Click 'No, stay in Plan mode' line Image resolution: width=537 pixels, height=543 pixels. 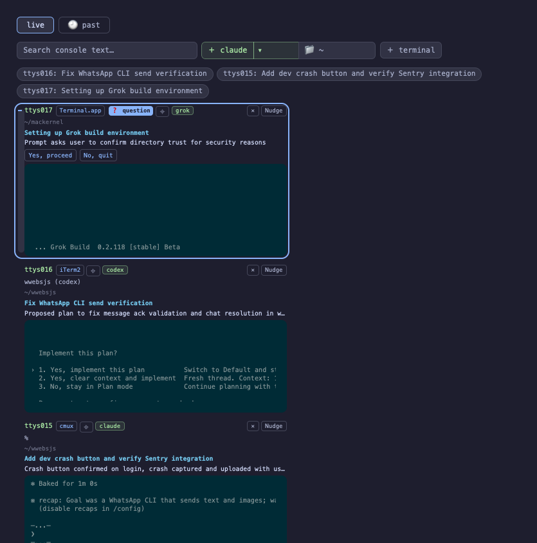(x=86, y=386)
